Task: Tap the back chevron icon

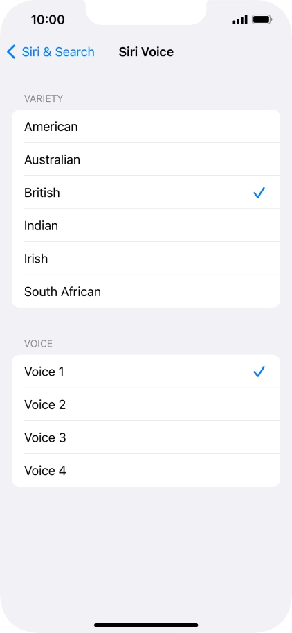Action: tap(11, 52)
